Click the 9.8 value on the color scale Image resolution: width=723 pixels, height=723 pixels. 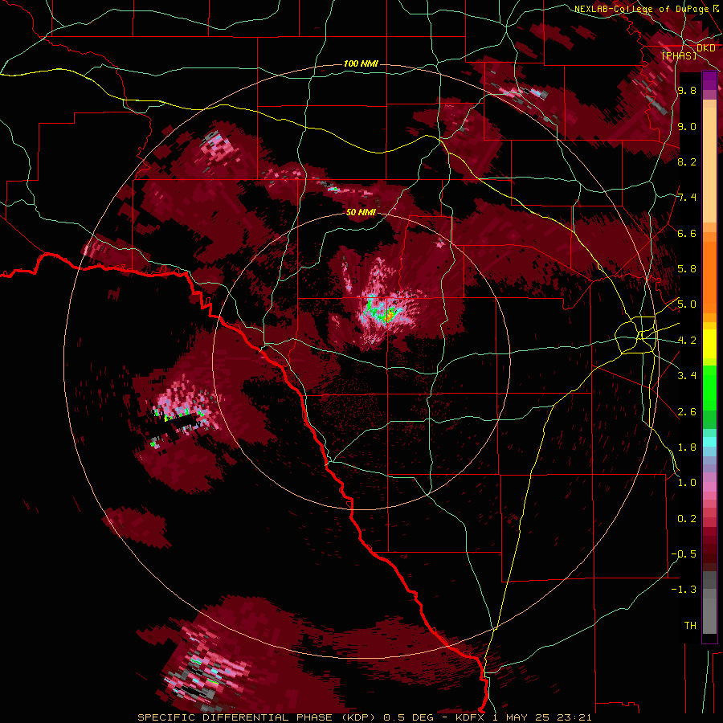point(687,90)
